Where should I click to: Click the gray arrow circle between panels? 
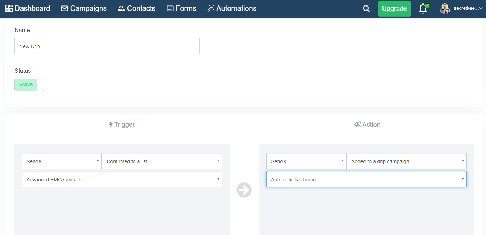pos(244,190)
